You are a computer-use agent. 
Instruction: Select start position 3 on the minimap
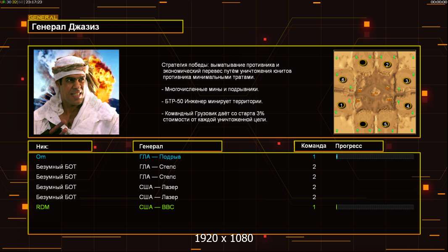[406, 81]
